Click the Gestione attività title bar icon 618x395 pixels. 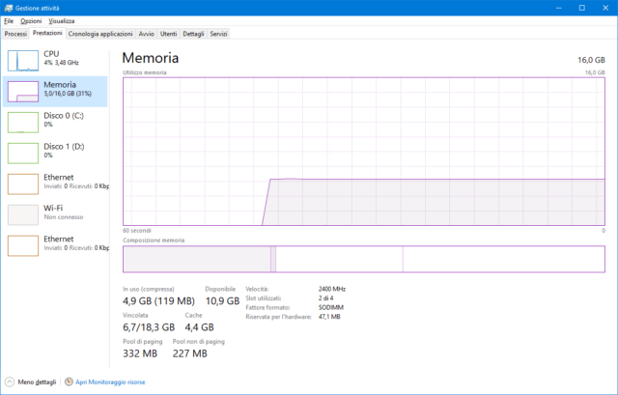click(x=9, y=7)
